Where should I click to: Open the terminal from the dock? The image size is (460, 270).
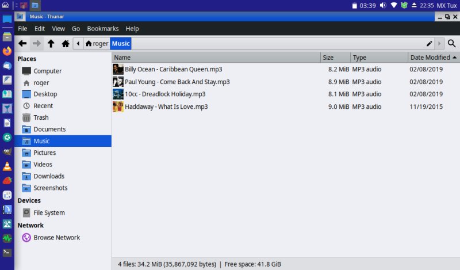coord(7,253)
